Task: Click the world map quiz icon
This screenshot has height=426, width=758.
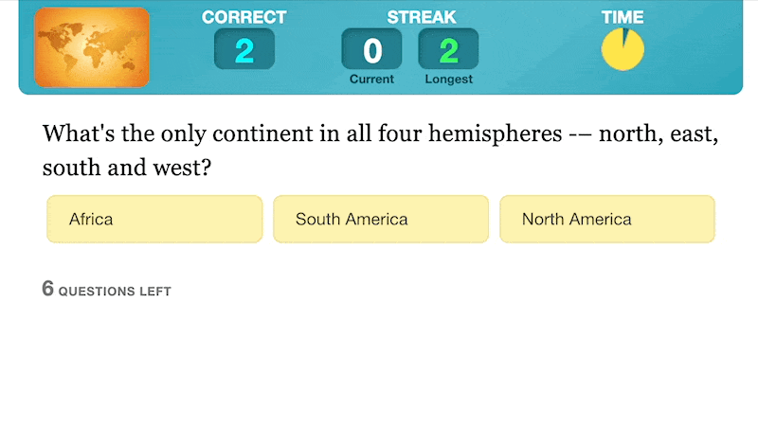Action: click(92, 47)
